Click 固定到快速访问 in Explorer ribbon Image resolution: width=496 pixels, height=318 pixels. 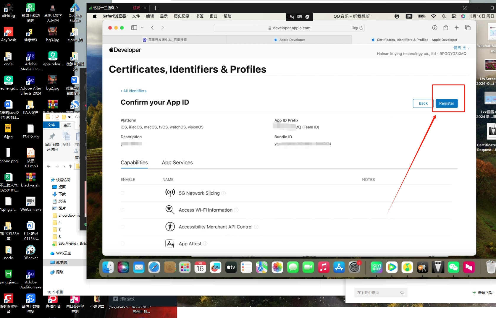coord(52,142)
